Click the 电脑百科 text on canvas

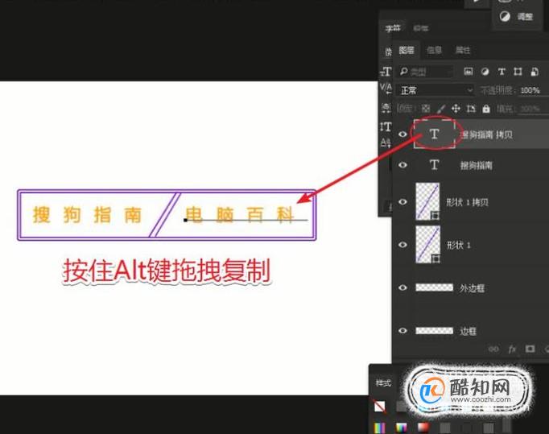click(x=240, y=215)
